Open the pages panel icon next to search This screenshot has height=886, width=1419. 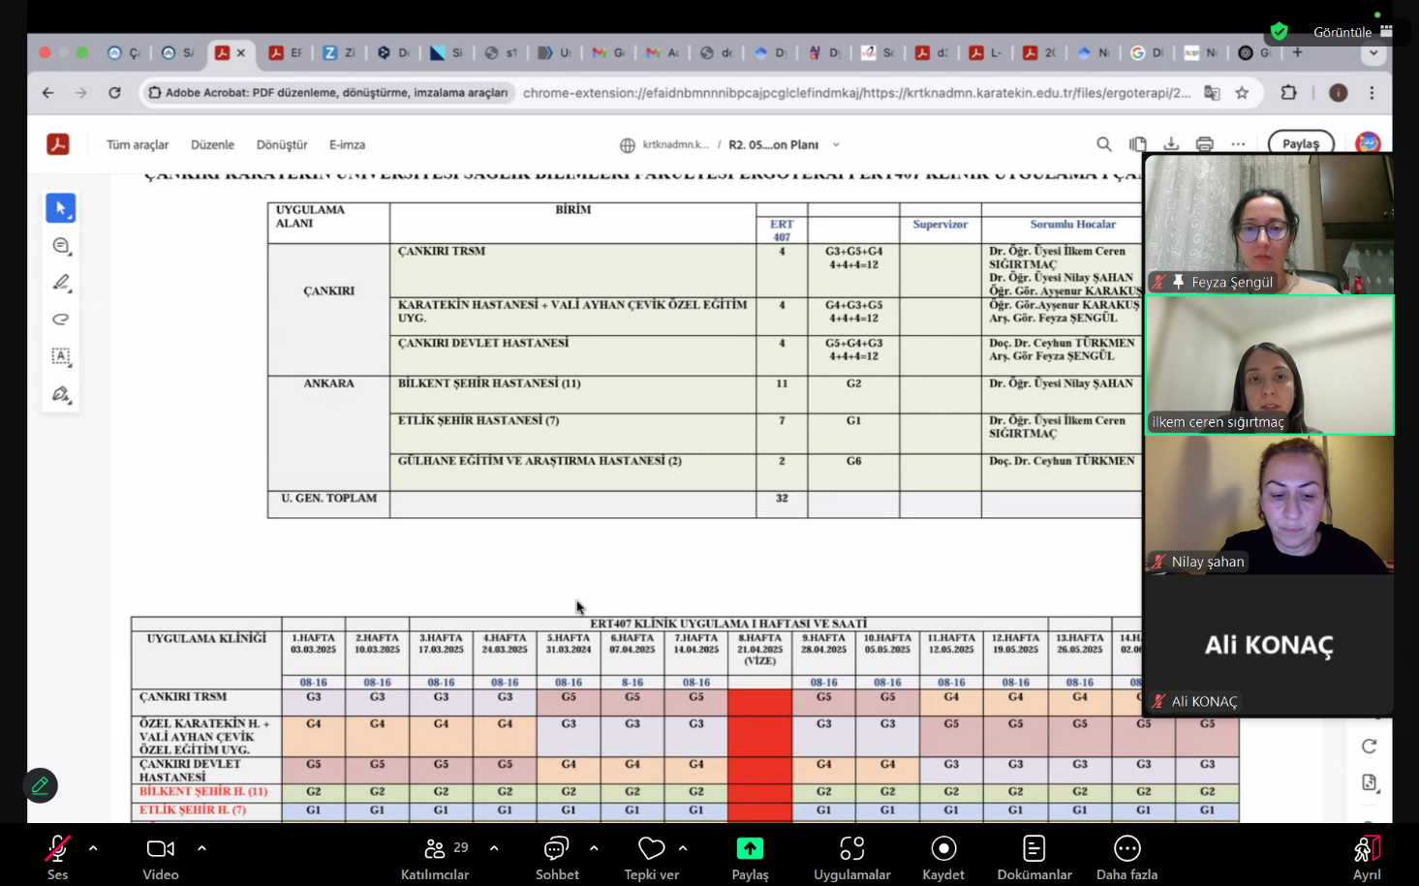coord(1138,144)
